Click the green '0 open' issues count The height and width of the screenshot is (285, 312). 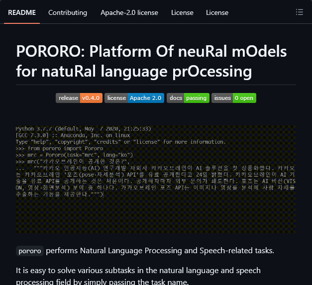244,98
